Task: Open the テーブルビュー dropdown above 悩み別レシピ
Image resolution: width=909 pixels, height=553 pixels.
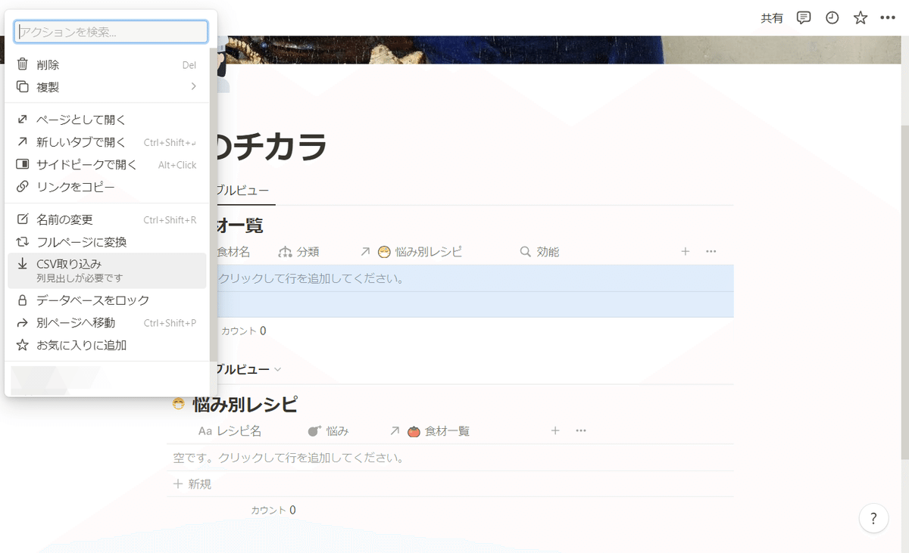Action: (250, 369)
